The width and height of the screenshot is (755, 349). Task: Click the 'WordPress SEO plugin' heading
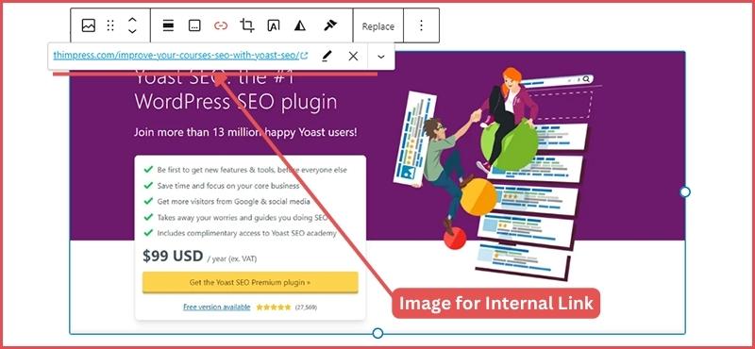click(x=236, y=102)
